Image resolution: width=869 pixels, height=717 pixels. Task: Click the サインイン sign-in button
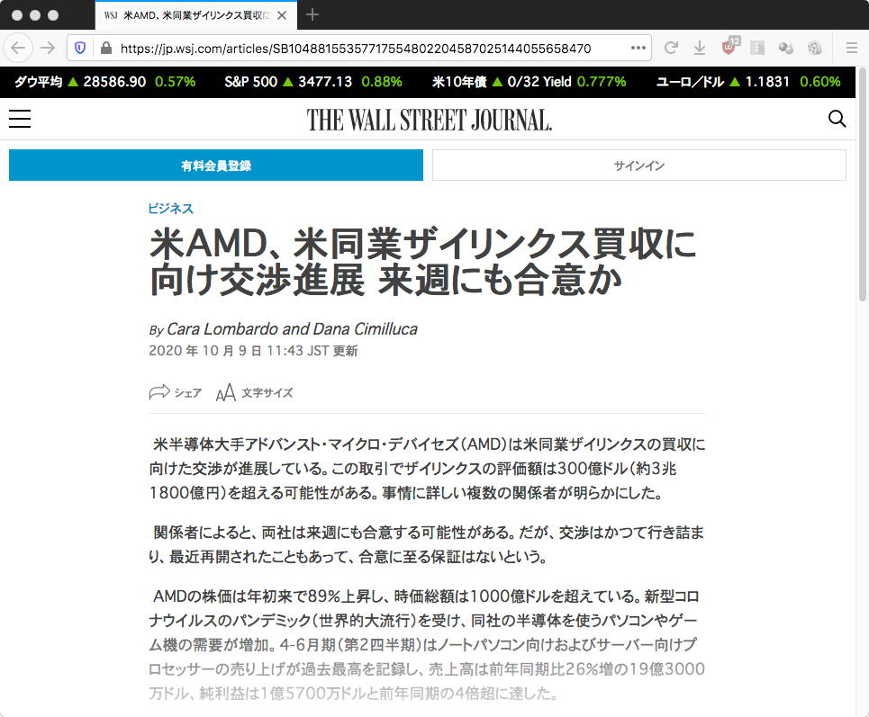[x=639, y=165]
